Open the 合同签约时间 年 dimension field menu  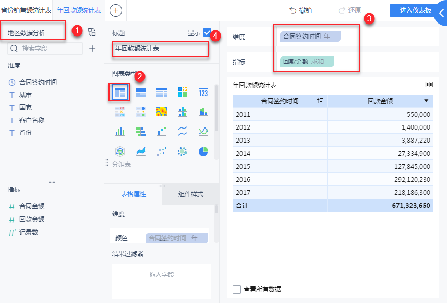coord(310,37)
